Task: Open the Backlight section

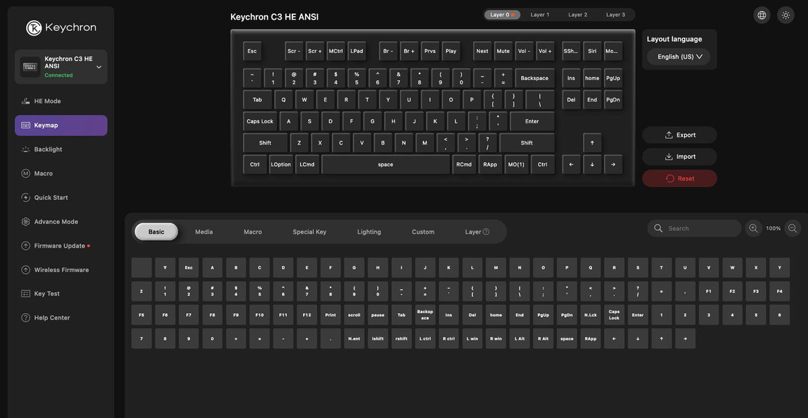Action: [x=61, y=149]
